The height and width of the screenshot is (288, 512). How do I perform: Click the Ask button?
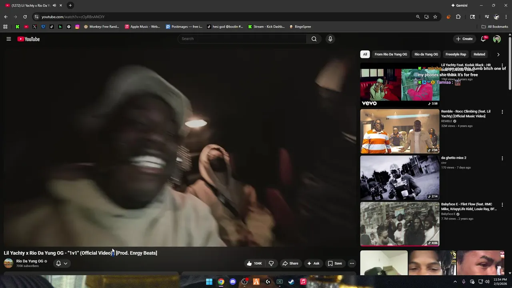[313, 263]
